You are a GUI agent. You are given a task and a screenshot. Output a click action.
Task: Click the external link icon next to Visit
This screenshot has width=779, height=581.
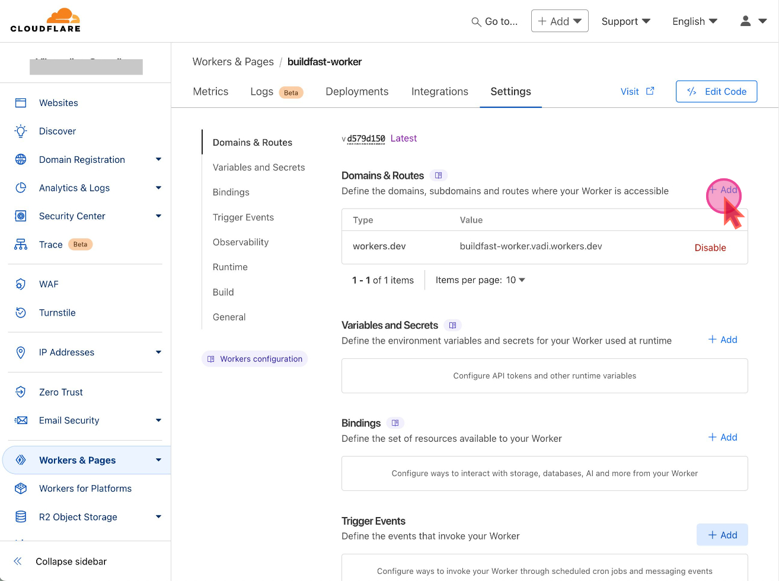pyautogui.click(x=650, y=91)
